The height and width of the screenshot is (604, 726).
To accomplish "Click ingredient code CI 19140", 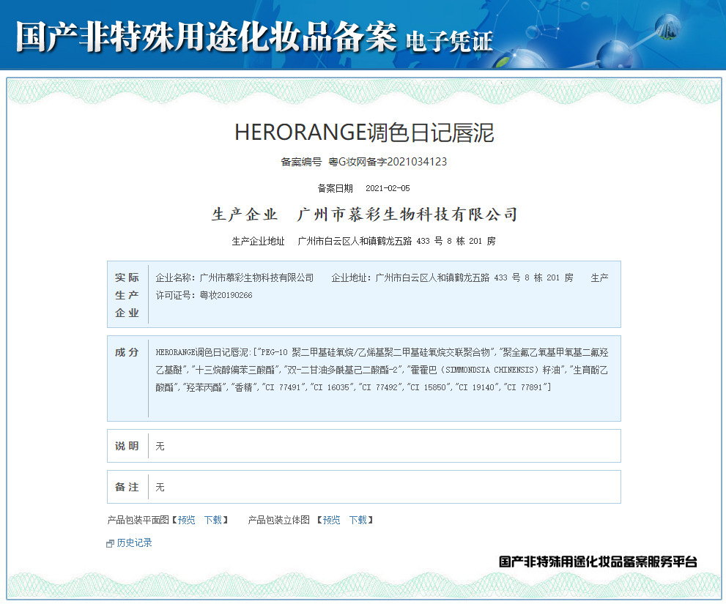I will click(477, 387).
